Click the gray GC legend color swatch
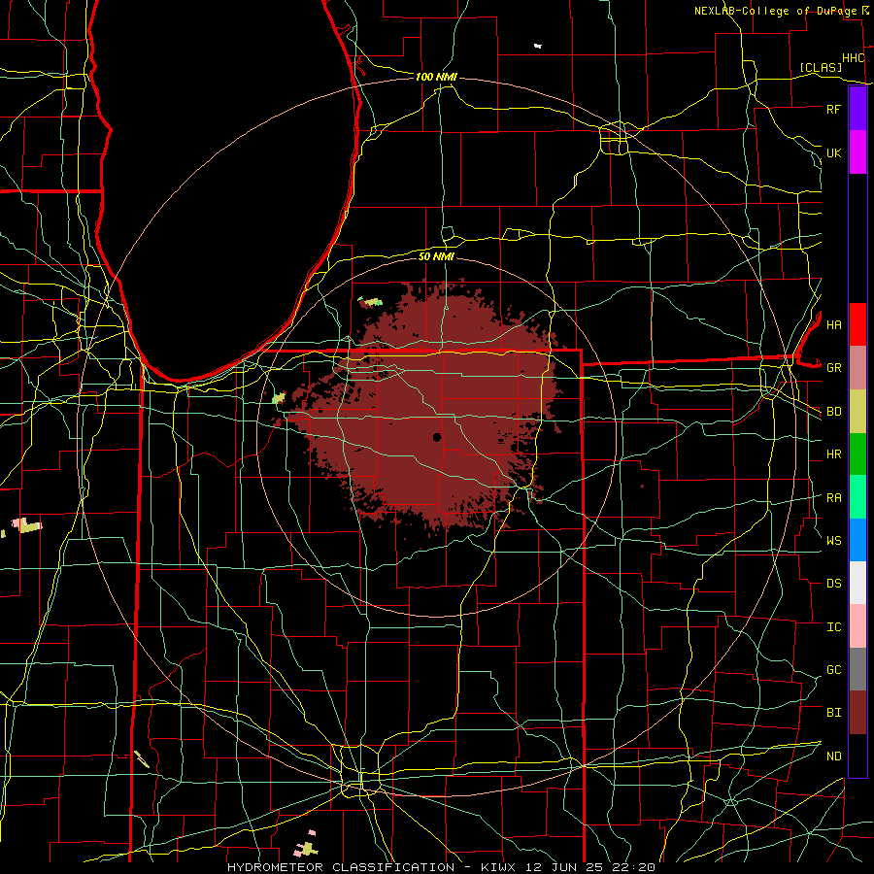The width and height of the screenshot is (874, 874). tap(857, 669)
